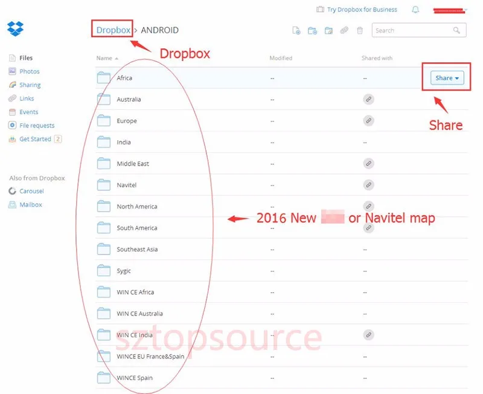Click the Dropbox logo in the sidebar
Image resolution: width=483 pixels, height=394 pixels.
[x=15, y=28]
